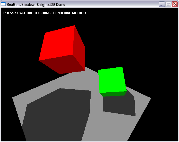
Task: Click the window system icon in title bar
Action: pyautogui.click(x=3, y=4)
